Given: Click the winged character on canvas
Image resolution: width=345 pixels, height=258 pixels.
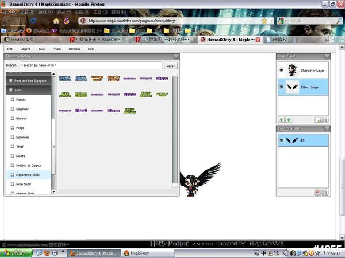Looking at the screenshot, I should [x=199, y=180].
